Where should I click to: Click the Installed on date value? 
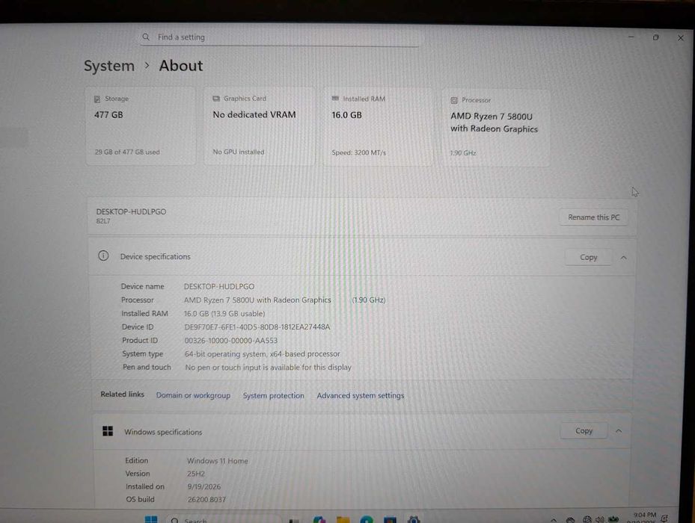pyautogui.click(x=204, y=486)
